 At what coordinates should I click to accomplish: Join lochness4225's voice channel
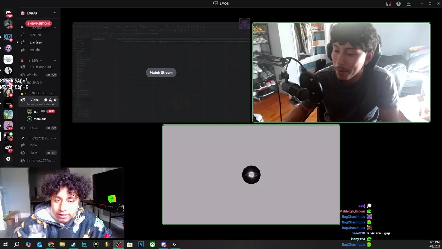click(x=39, y=161)
